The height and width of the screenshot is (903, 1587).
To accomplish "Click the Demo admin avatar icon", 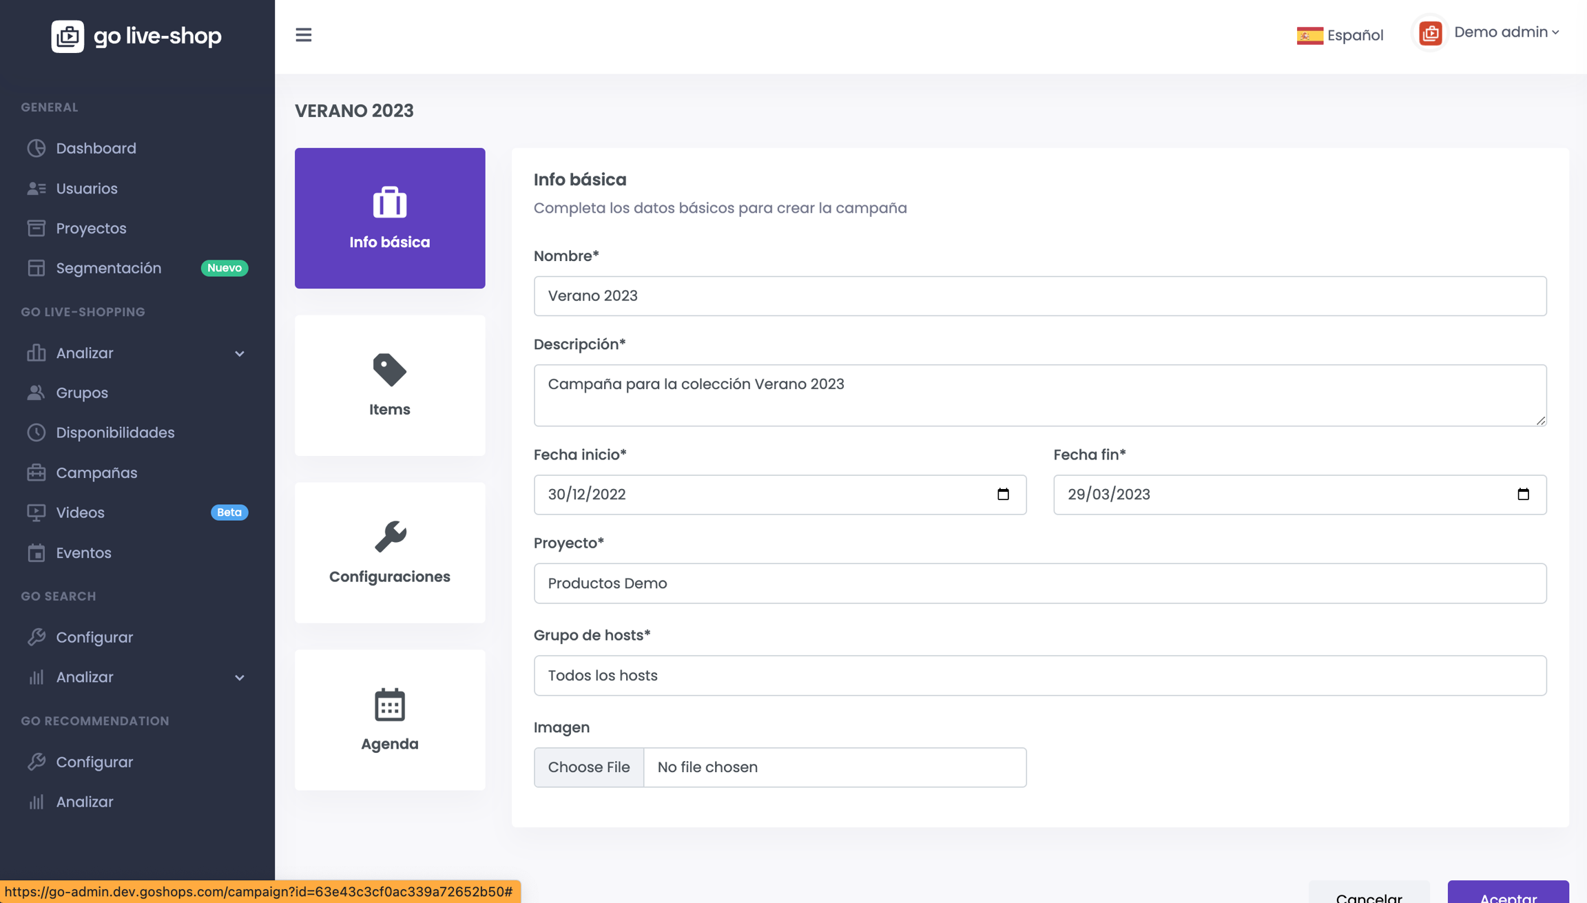I will (1430, 32).
